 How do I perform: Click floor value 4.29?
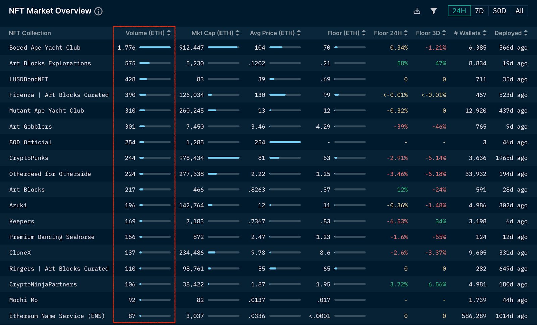(323, 127)
